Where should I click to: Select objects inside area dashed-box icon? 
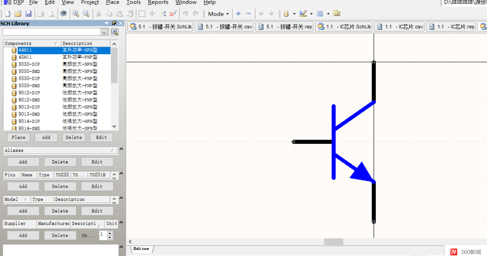tap(142, 14)
